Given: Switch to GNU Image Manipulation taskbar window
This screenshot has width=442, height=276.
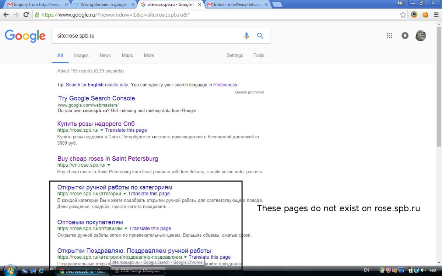Looking at the screenshot, I should click(x=138, y=271).
